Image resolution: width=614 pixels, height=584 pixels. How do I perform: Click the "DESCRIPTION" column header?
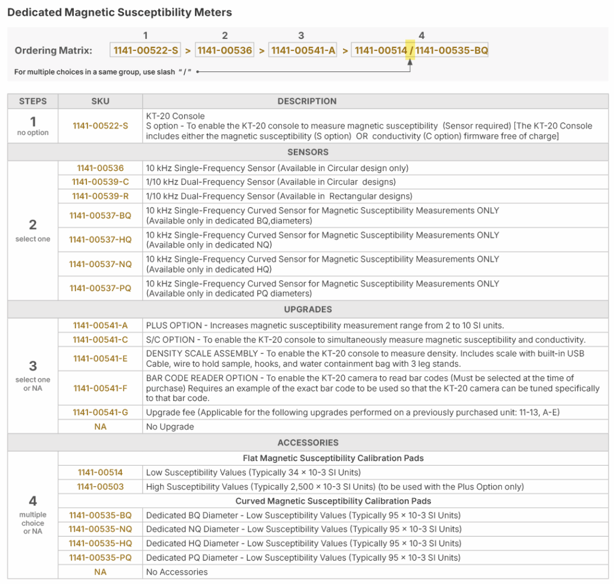click(x=307, y=101)
